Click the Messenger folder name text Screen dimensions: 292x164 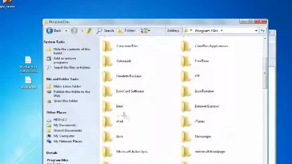(x=203, y=136)
